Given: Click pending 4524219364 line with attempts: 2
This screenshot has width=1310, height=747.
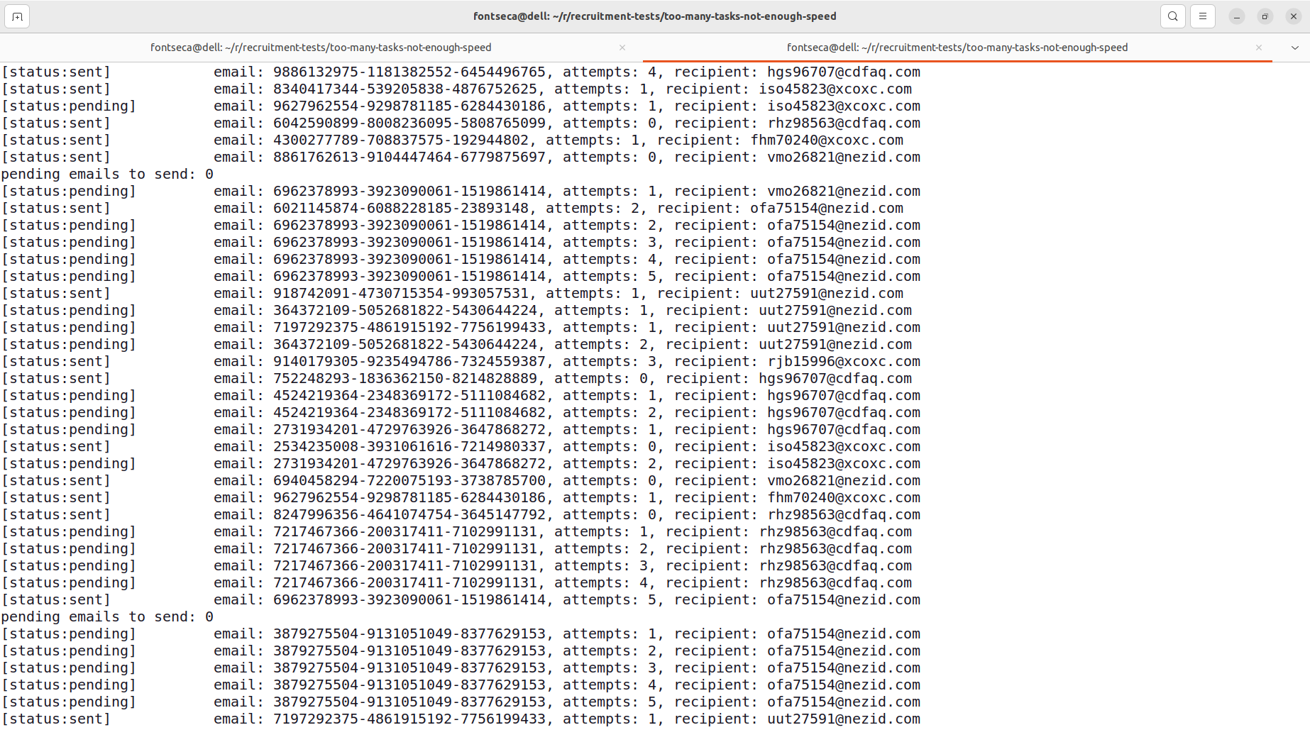Looking at the screenshot, I should point(461,413).
